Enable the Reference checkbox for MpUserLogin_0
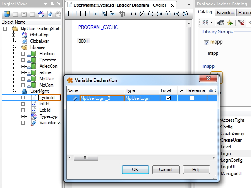The image size is (251, 188). 191,98
